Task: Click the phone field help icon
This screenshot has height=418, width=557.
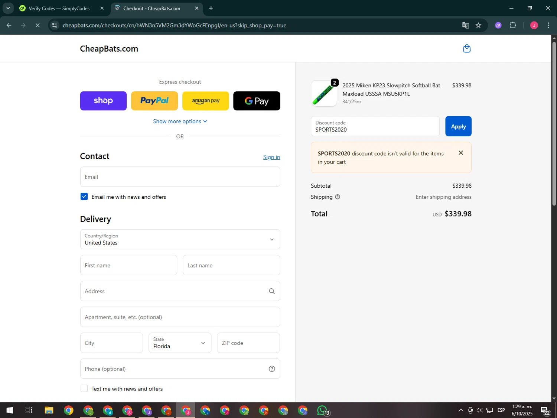Action: [272, 369]
